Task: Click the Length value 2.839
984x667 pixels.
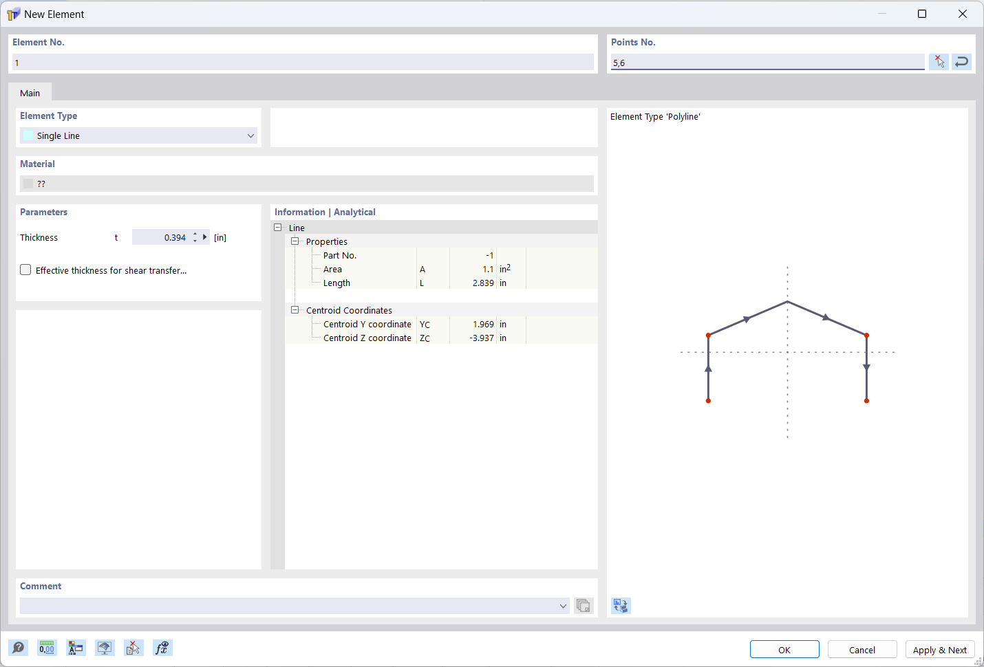Action: click(x=483, y=283)
